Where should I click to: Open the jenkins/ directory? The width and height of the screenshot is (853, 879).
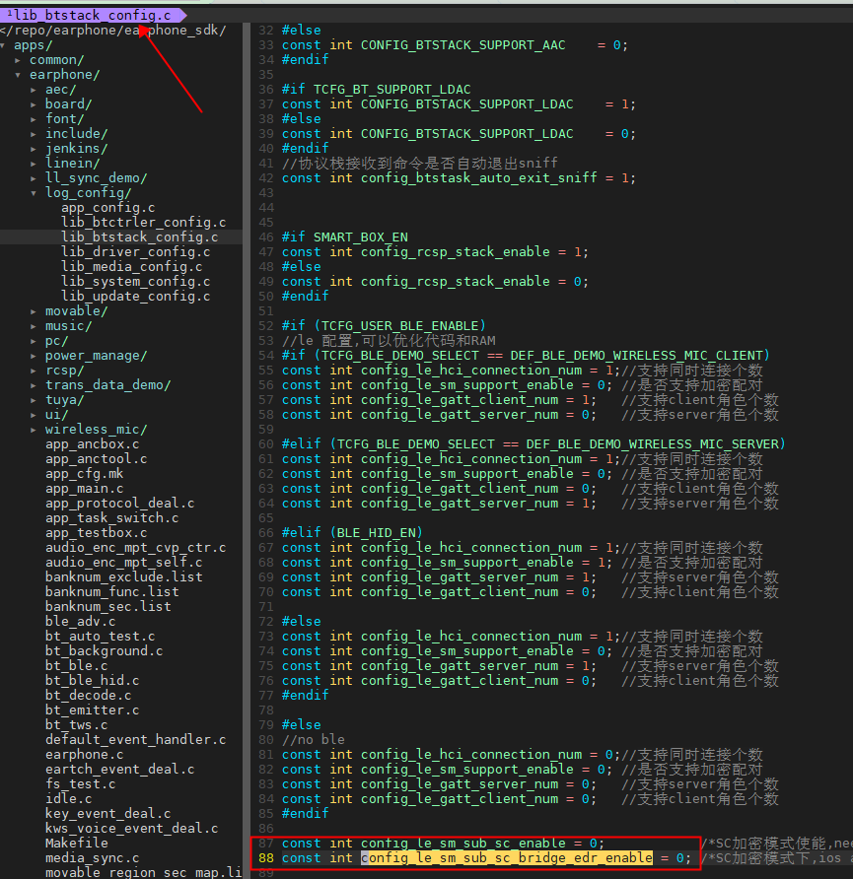pyautogui.click(x=76, y=149)
